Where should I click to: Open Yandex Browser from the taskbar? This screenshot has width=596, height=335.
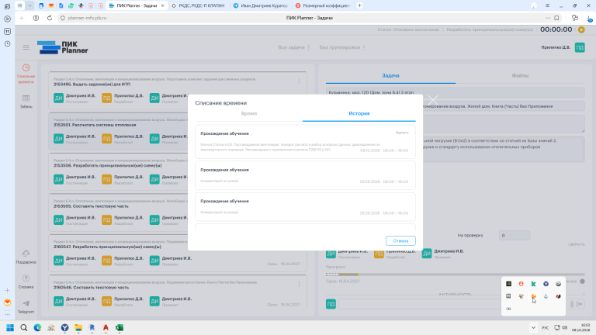[64, 328]
